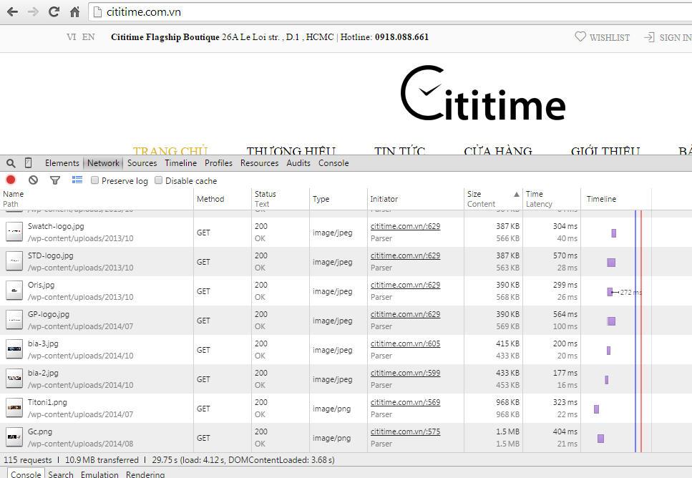This screenshot has width=692, height=478.
Task: Click the Cititime logo
Action: coord(483,94)
